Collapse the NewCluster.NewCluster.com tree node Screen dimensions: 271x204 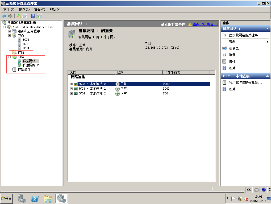pos(5,27)
